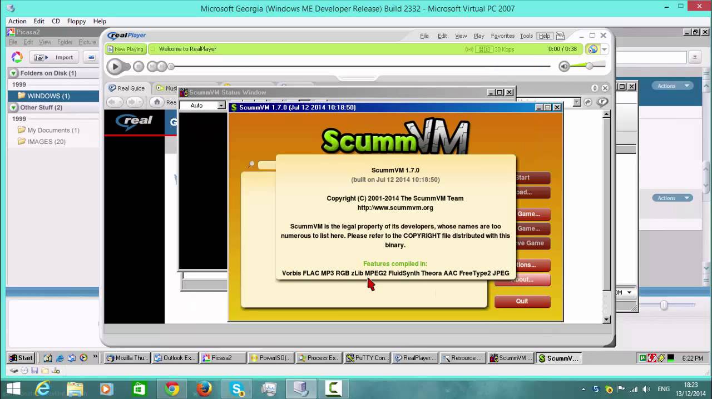Click the RealPlayer Stop button

pos(139,67)
